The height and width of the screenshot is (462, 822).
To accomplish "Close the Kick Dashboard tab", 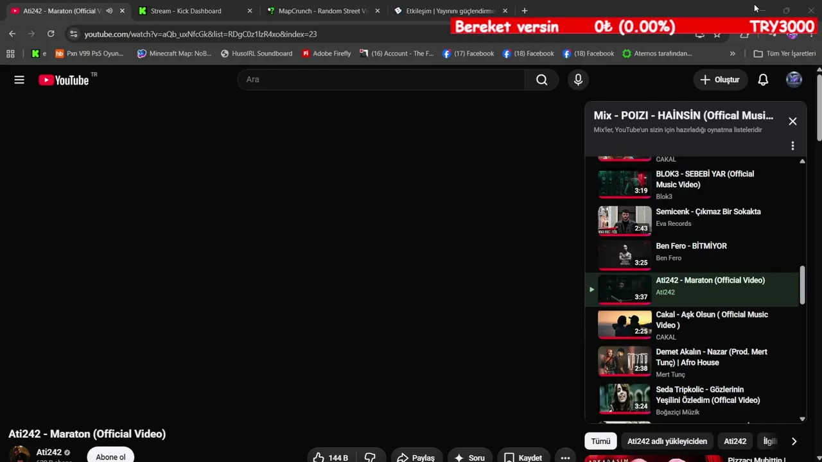I will click(250, 11).
